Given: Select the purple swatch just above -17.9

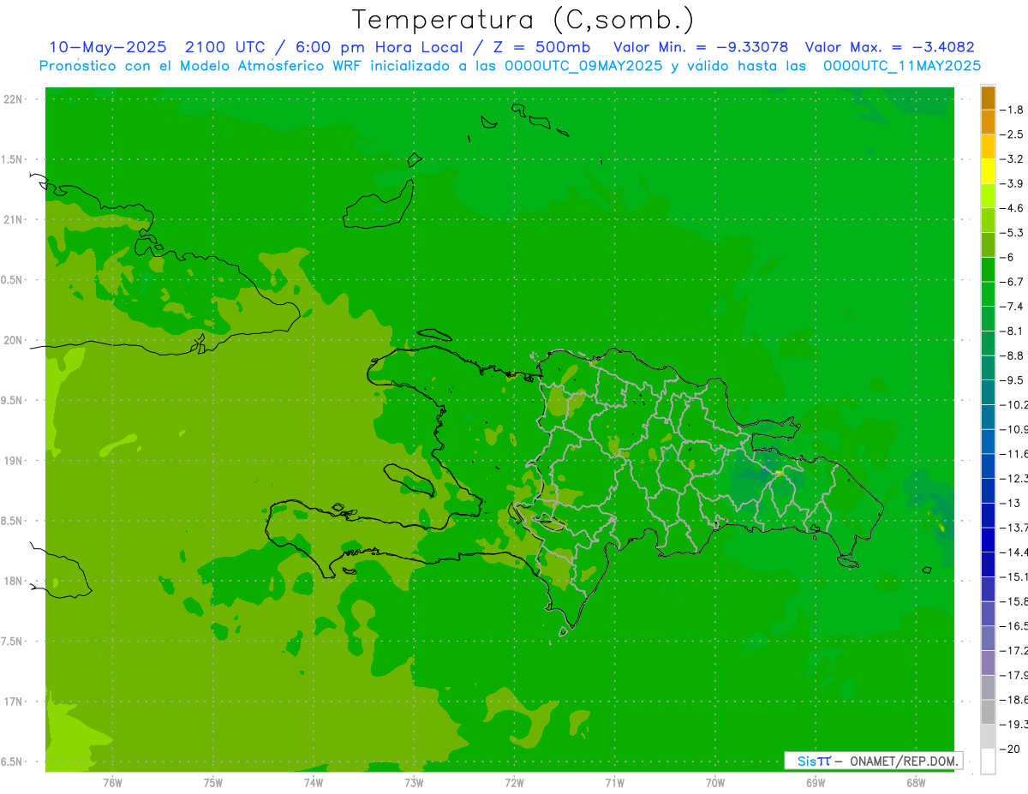Looking at the screenshot, I should [x=988, y=662].
